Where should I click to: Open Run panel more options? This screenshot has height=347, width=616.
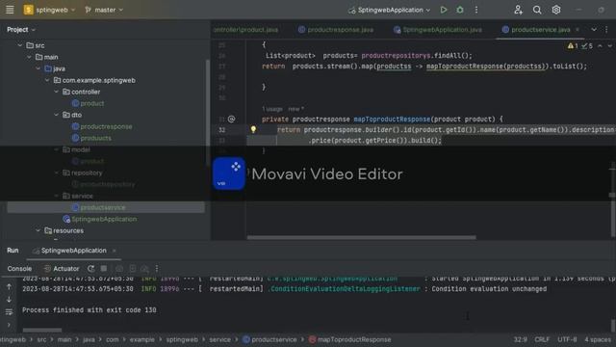(157, 268)
